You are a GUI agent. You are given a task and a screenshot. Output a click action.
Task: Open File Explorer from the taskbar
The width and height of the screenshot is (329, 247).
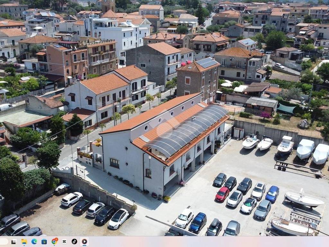(24, 241)
